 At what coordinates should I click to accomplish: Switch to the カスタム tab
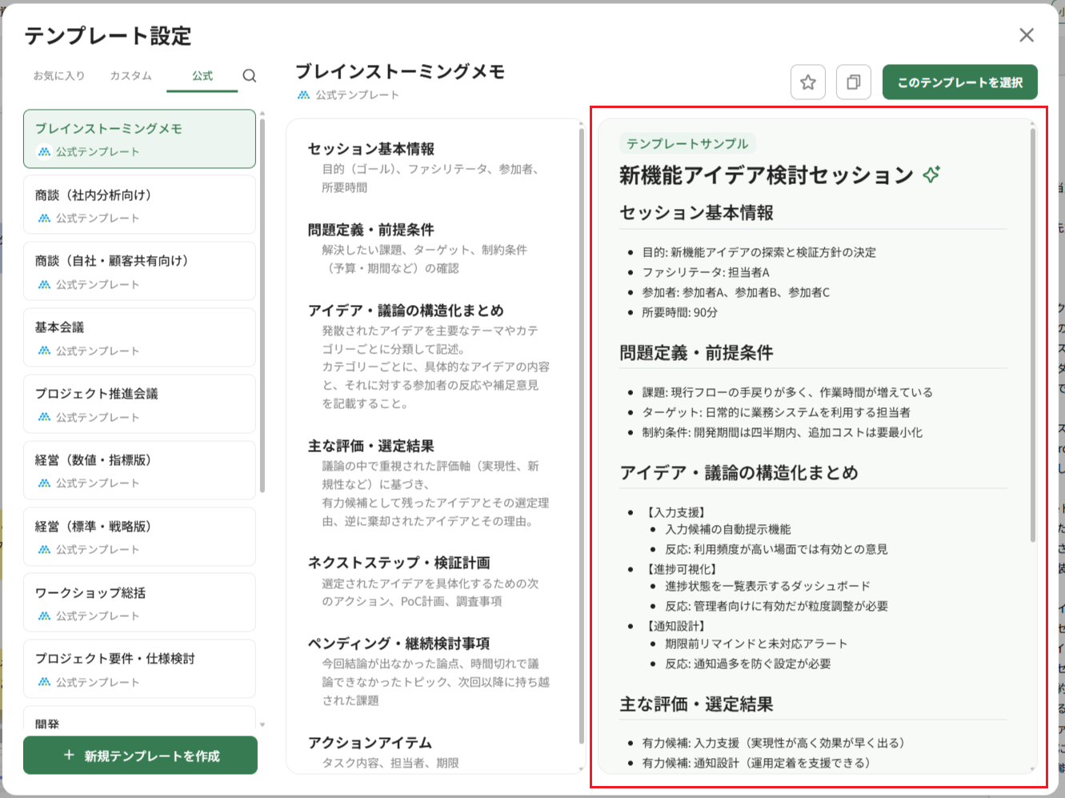point(130,75)
